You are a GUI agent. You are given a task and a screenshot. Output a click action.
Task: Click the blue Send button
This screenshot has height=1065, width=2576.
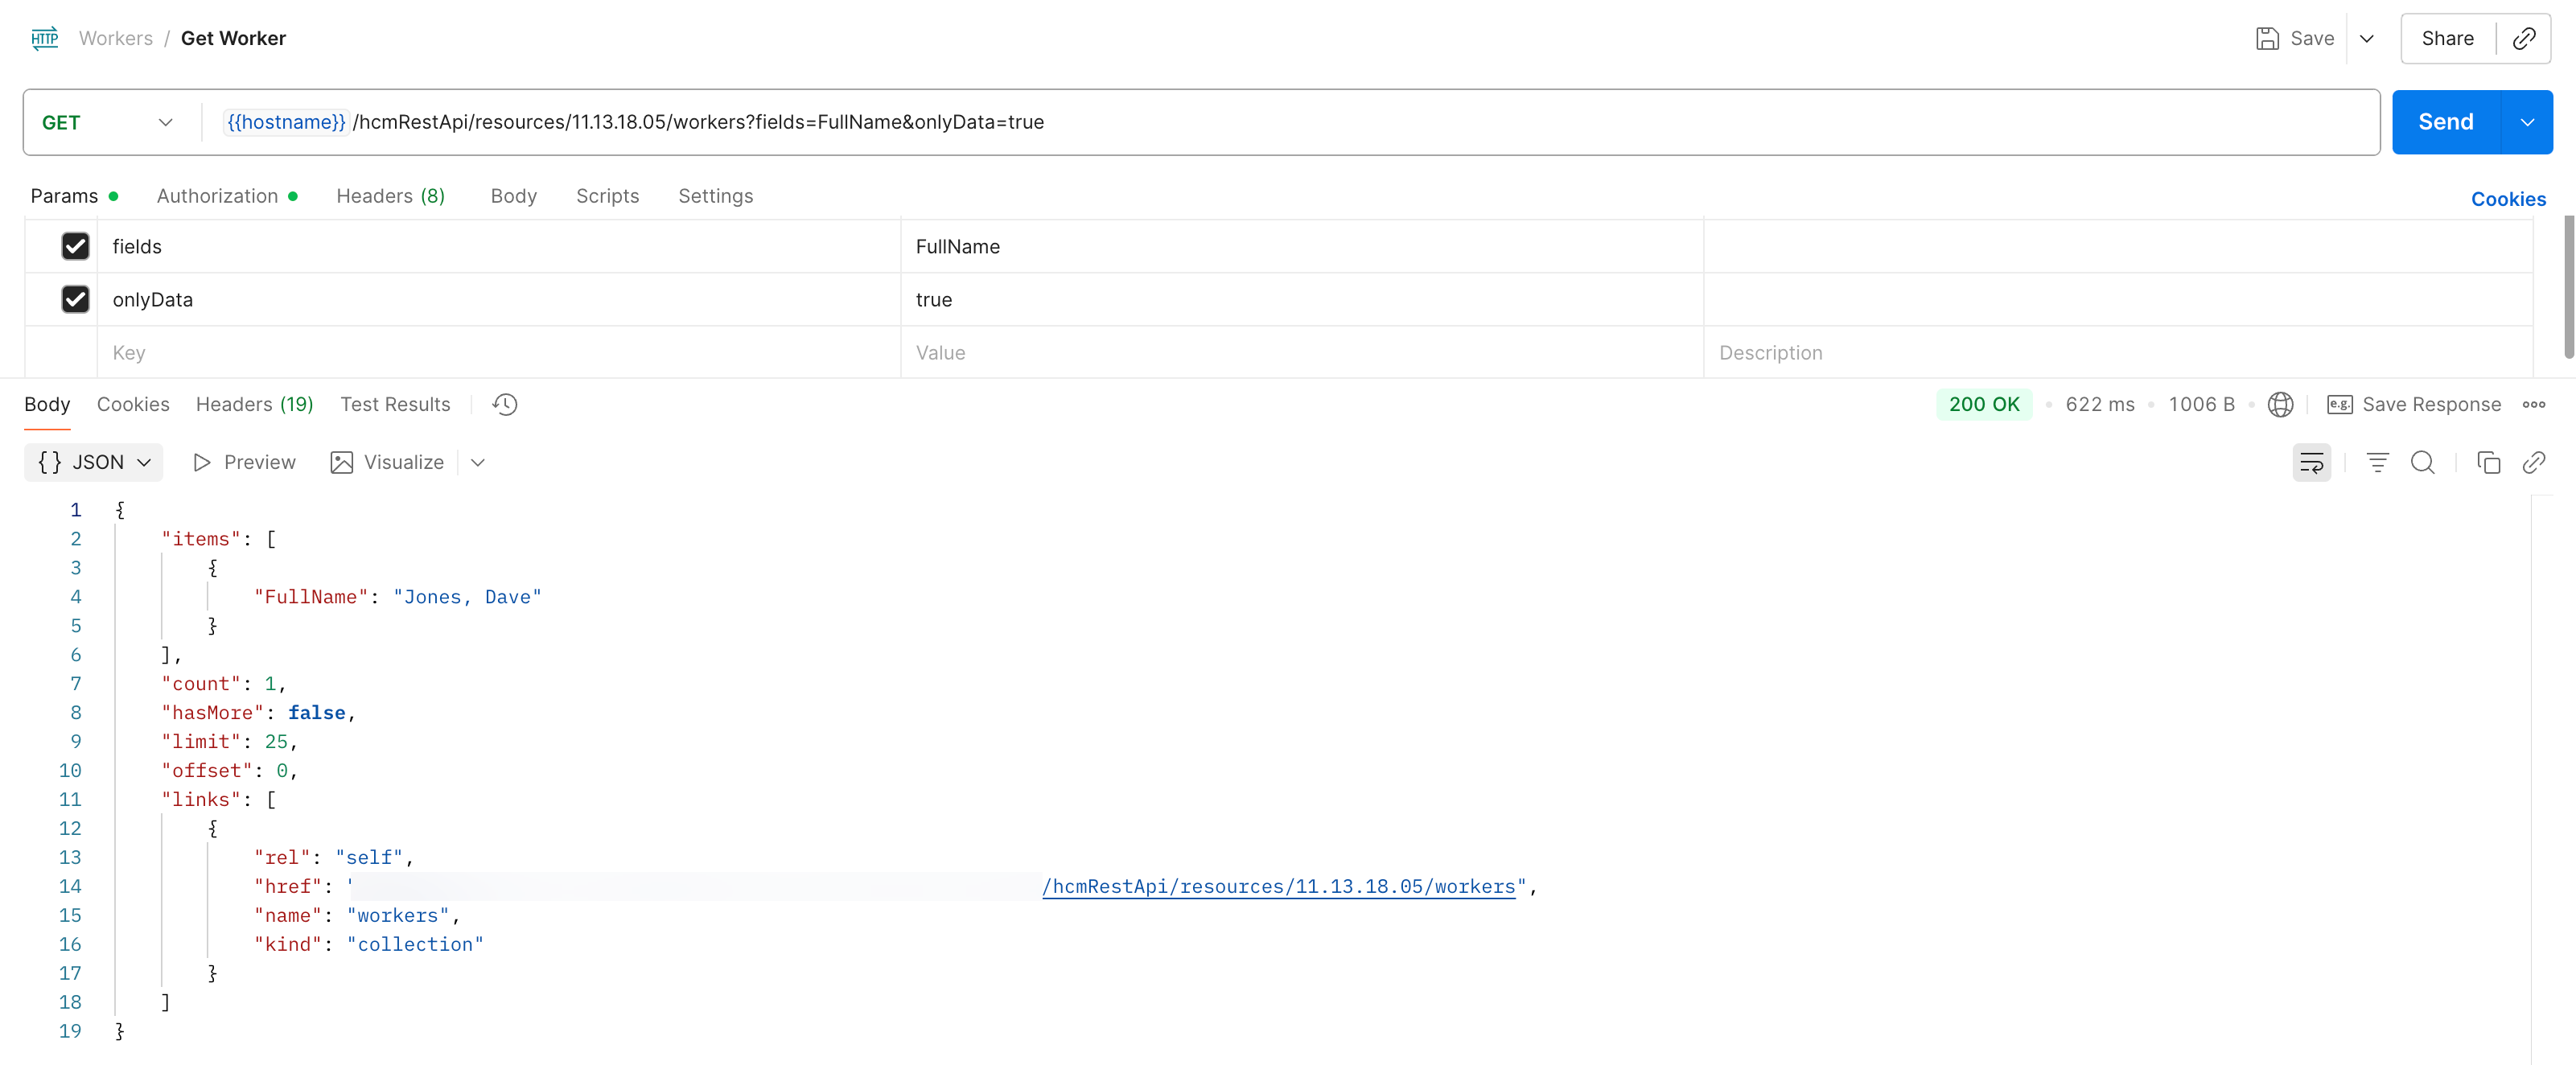click(2445, 122)
